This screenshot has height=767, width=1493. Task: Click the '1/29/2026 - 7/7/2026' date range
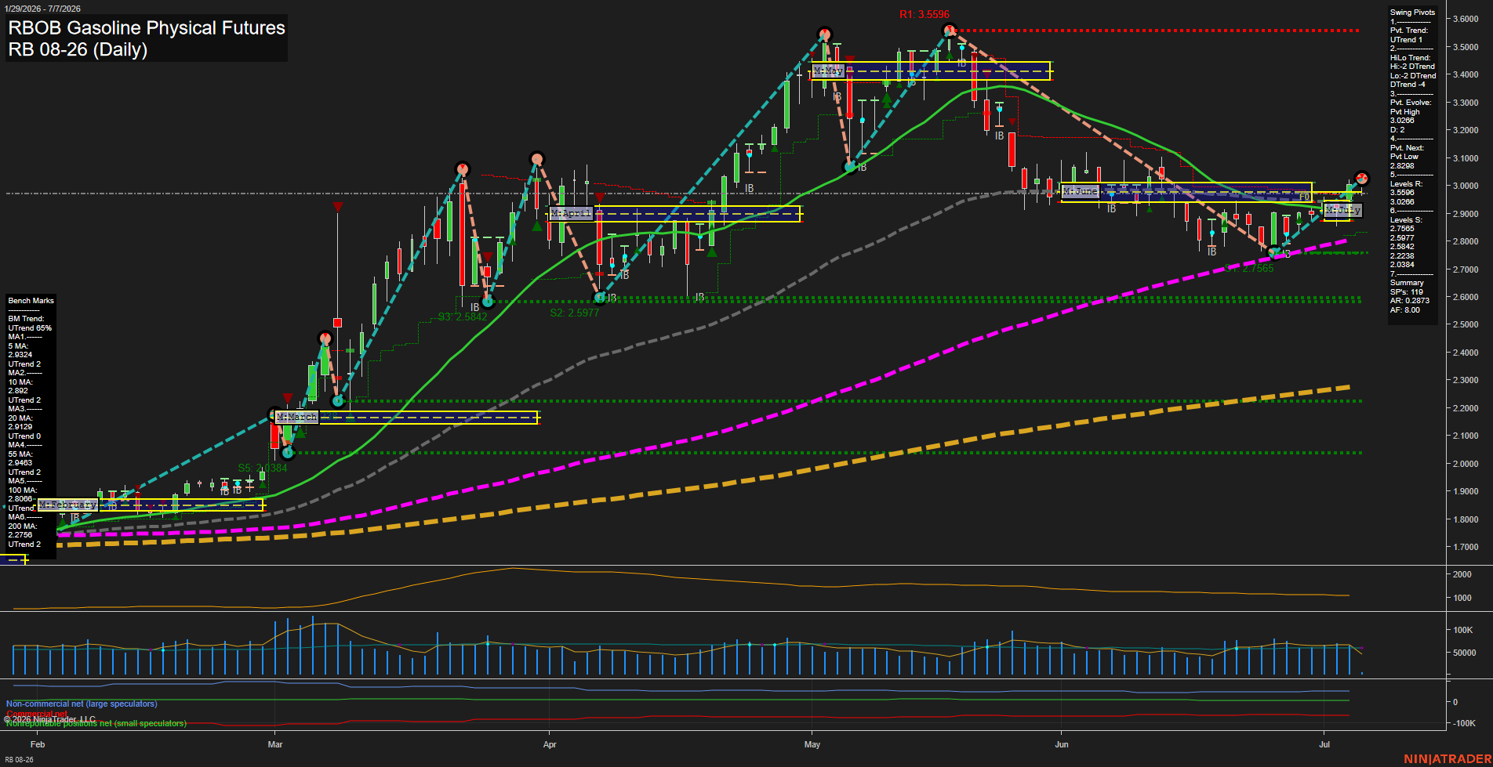pyautogui.click(x=42, y=9)
